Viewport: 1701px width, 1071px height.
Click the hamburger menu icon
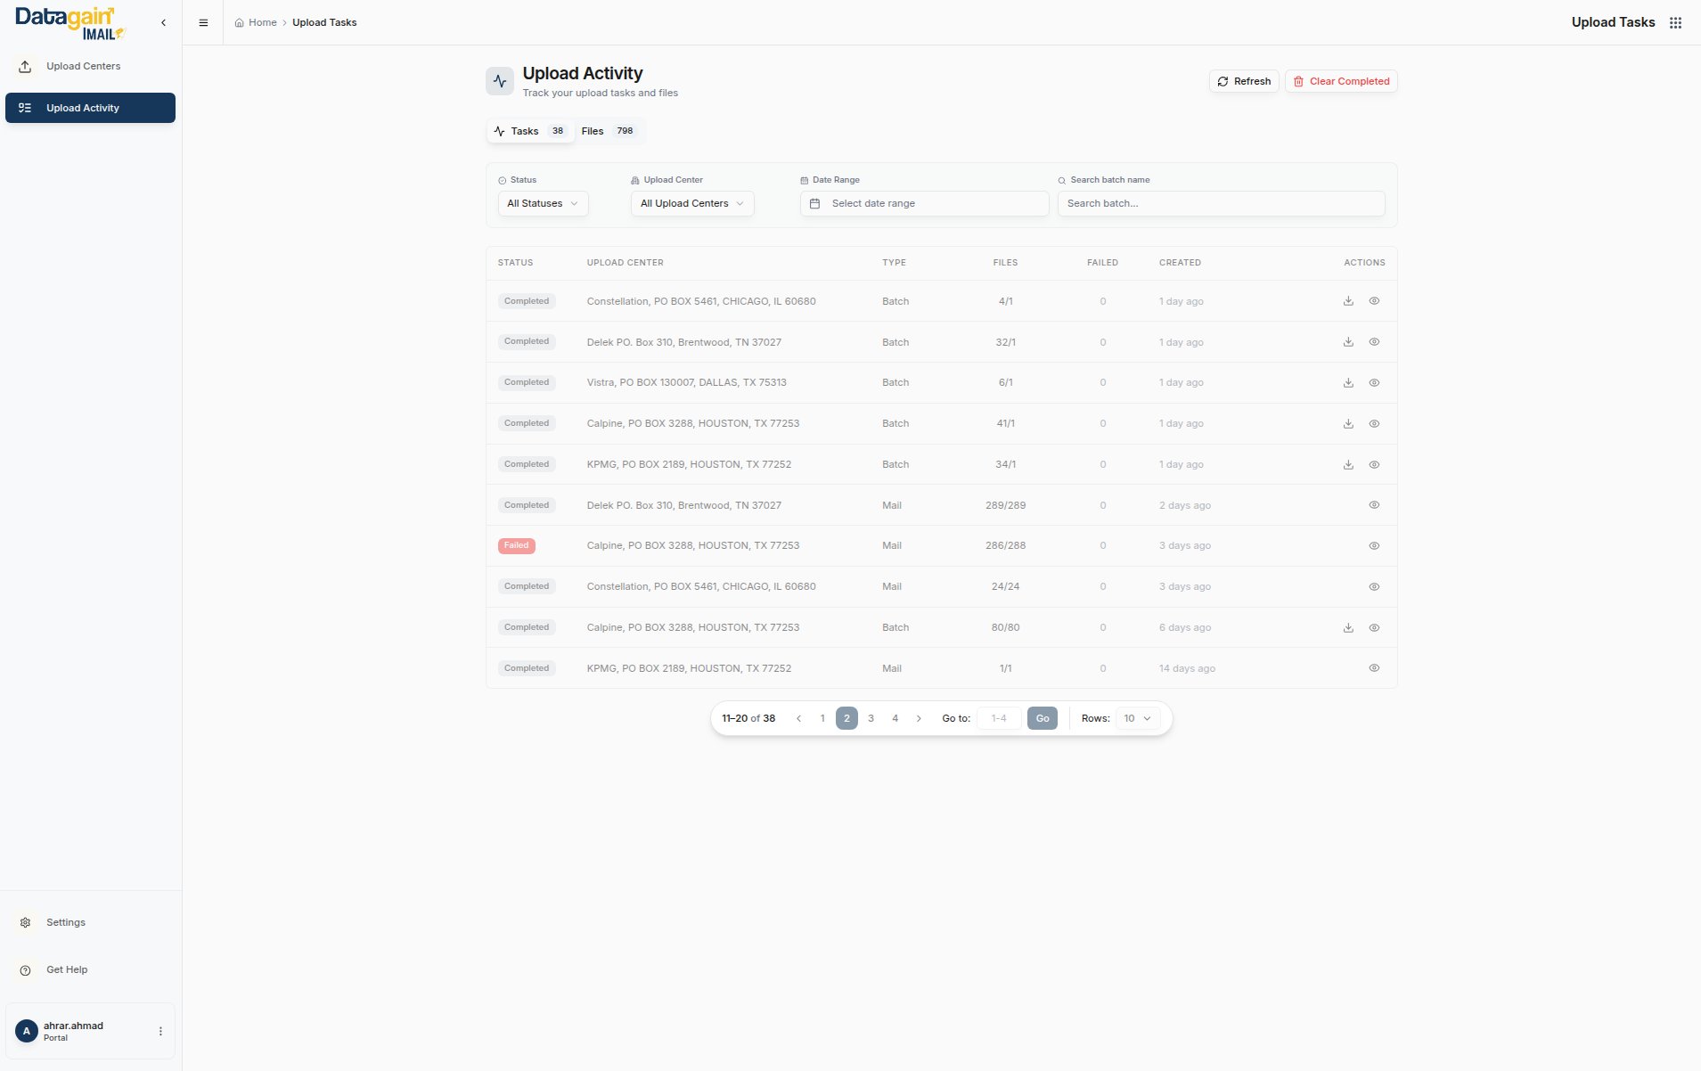(x=203, y=23)
